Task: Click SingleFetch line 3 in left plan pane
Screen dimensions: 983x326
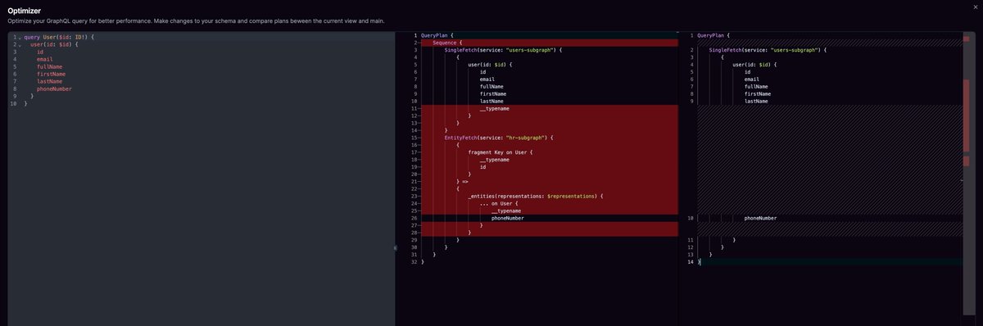Action: (504, 50)
